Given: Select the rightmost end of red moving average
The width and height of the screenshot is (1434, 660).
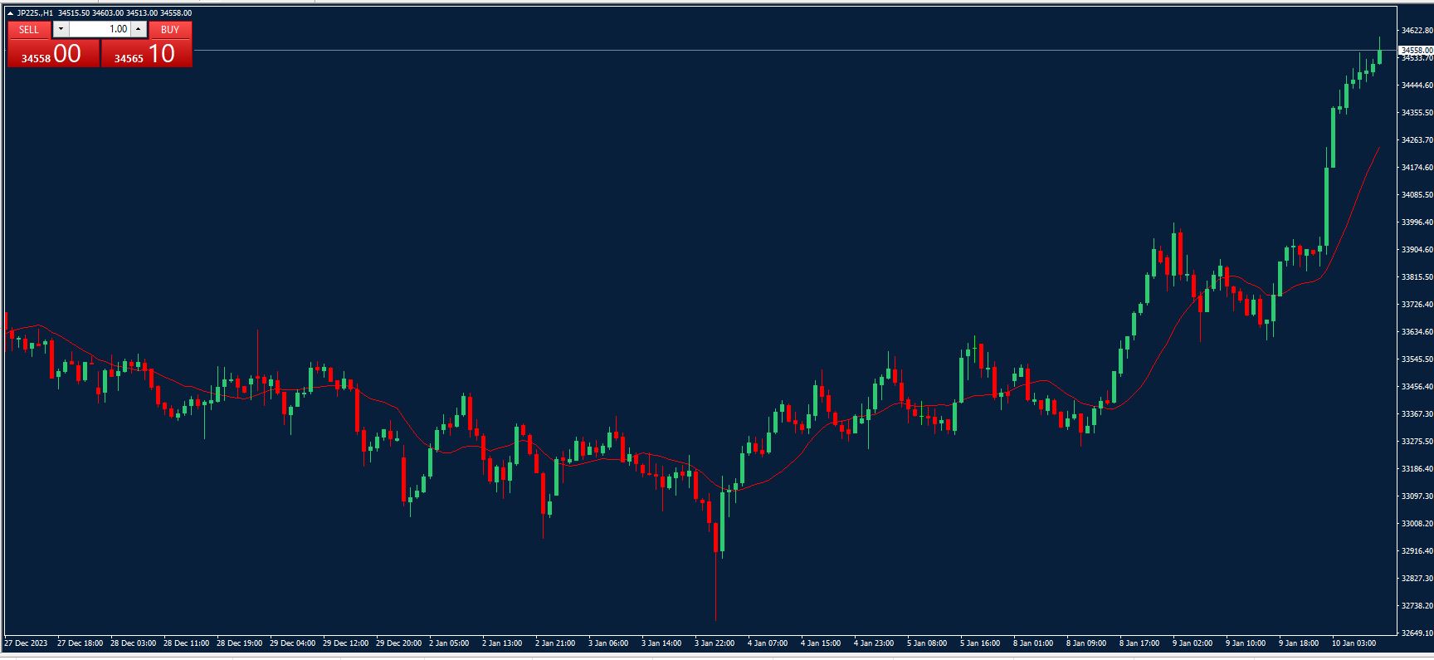Looking at the screenshot, I should [1378, 149].
